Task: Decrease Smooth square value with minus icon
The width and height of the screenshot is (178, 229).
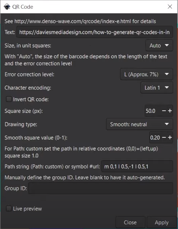Action: coord(164,137)
